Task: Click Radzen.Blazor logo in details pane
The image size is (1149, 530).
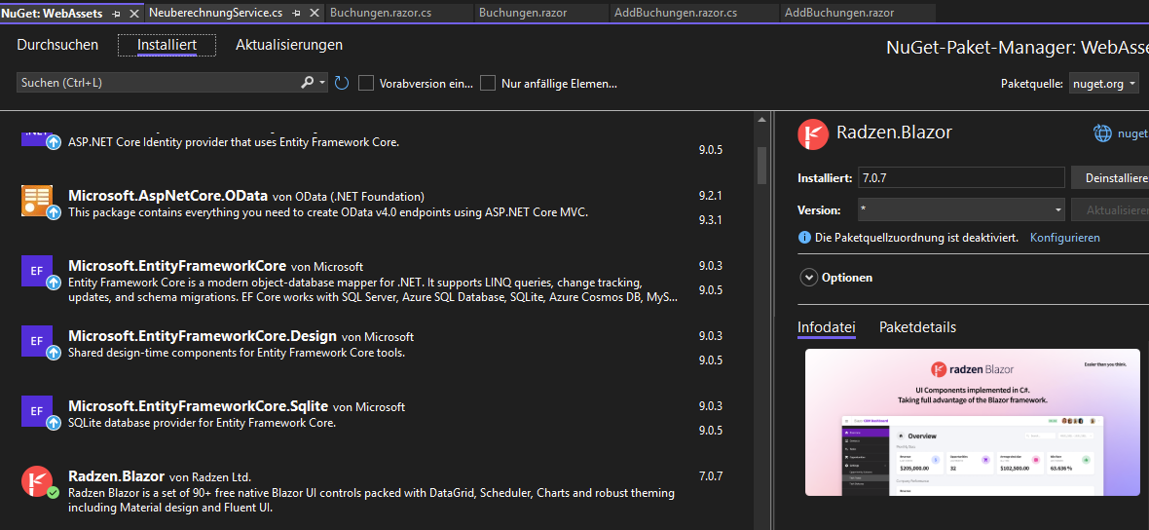Action: point(812,133)
